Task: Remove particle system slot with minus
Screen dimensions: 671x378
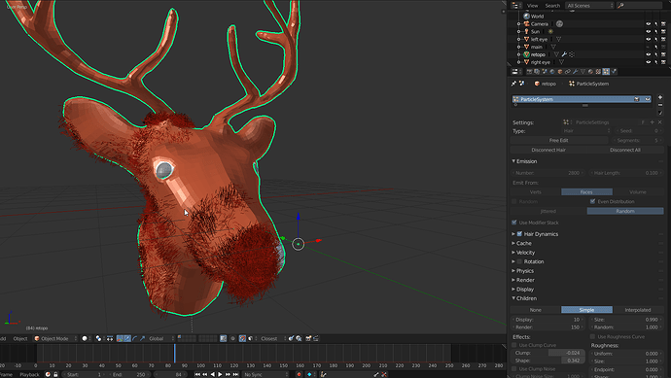Action: [660, 105]
